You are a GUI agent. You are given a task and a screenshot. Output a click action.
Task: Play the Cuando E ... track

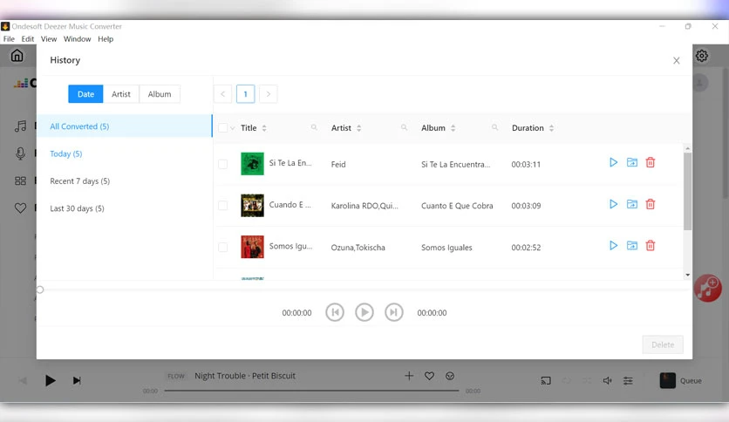coord(613,204)
